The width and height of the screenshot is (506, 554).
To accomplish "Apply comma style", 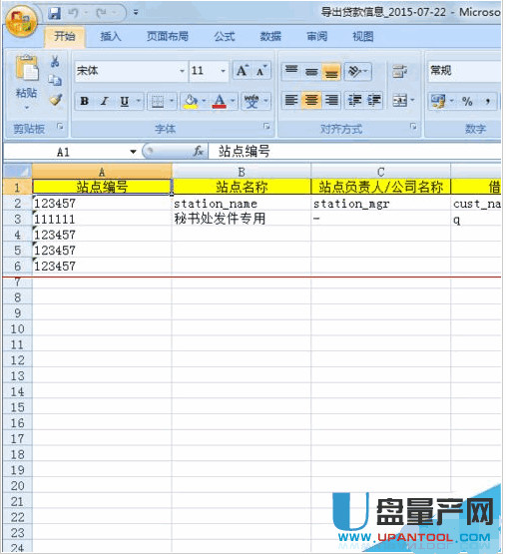I will tap(488, 102).
